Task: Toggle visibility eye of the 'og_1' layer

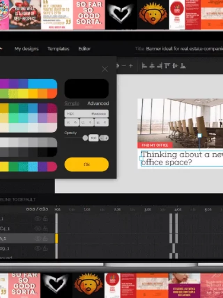Action: (x=38, y=248)
